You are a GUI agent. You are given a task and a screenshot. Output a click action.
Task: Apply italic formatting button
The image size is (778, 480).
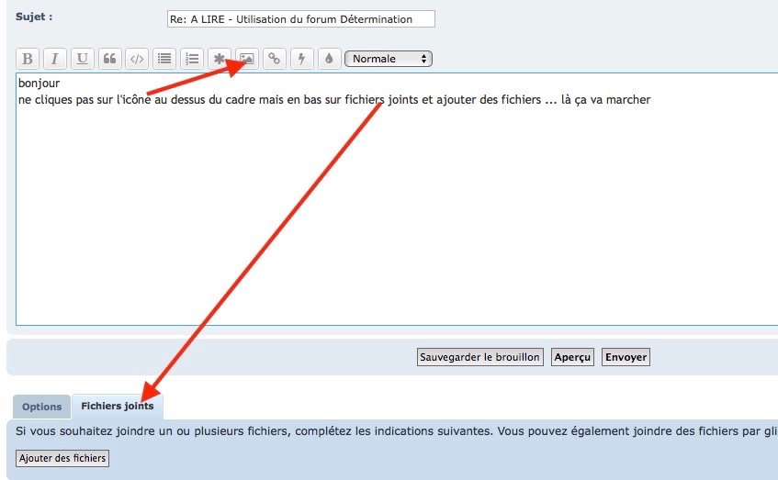coord(54,59)
